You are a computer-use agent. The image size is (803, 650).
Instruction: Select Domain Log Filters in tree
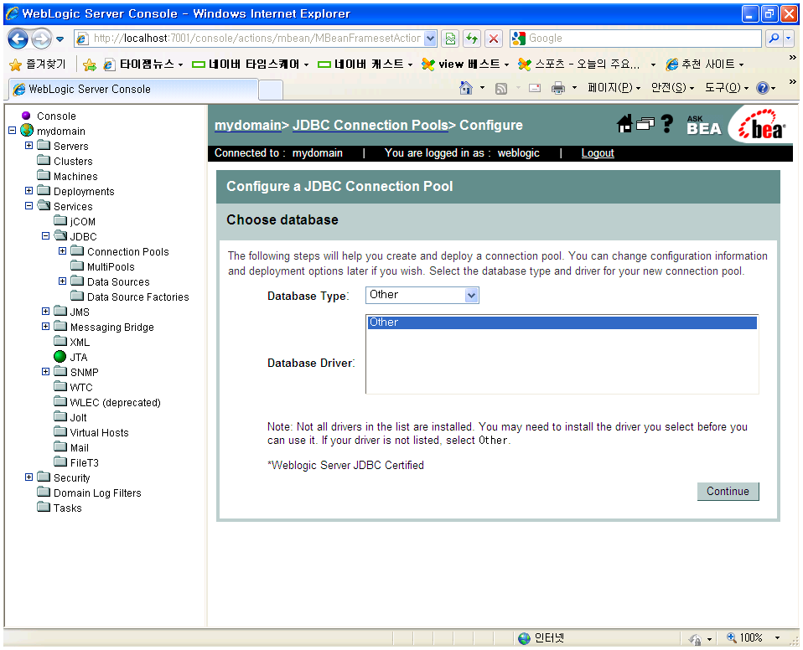click(x=97, y=493)
